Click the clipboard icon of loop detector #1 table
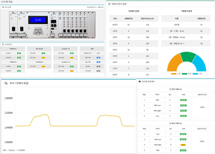 click(170, 89)
